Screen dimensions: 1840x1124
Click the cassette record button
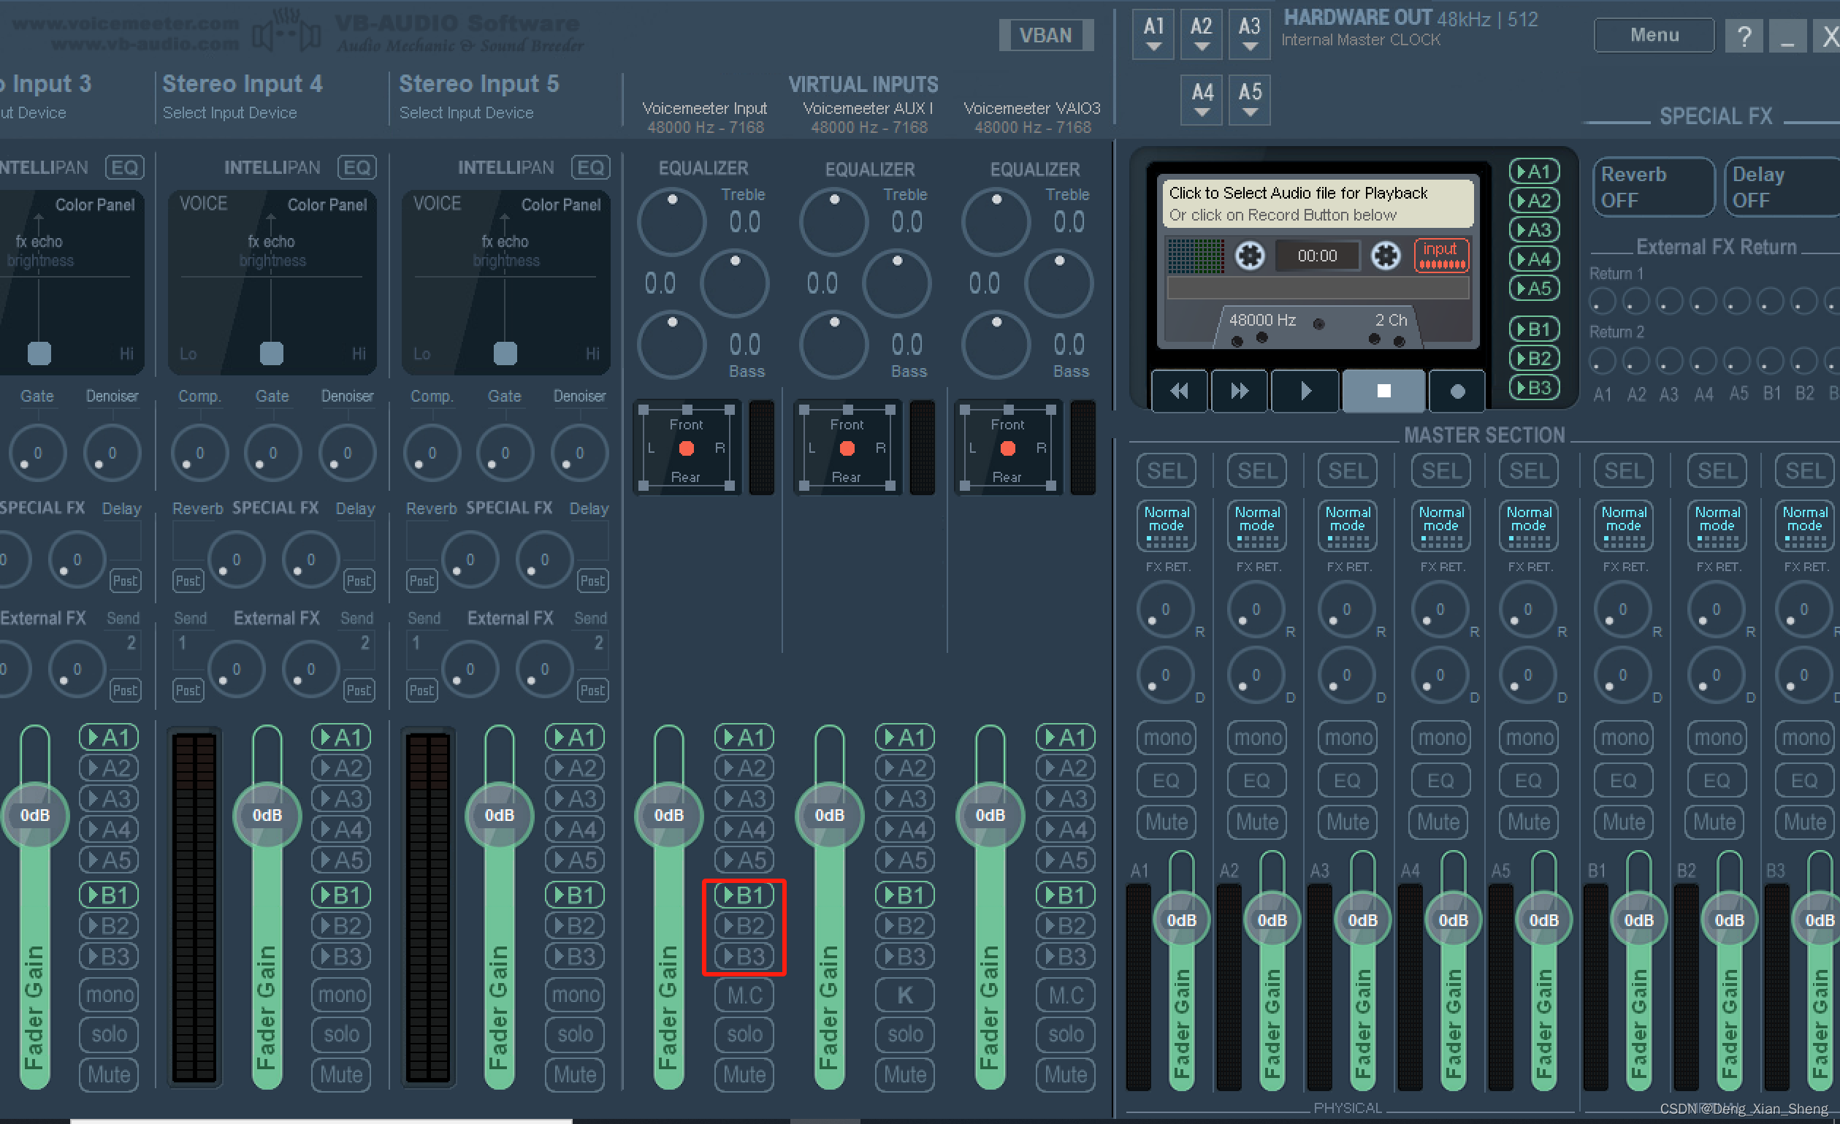pyautogui.click(x=1457, y=391)
